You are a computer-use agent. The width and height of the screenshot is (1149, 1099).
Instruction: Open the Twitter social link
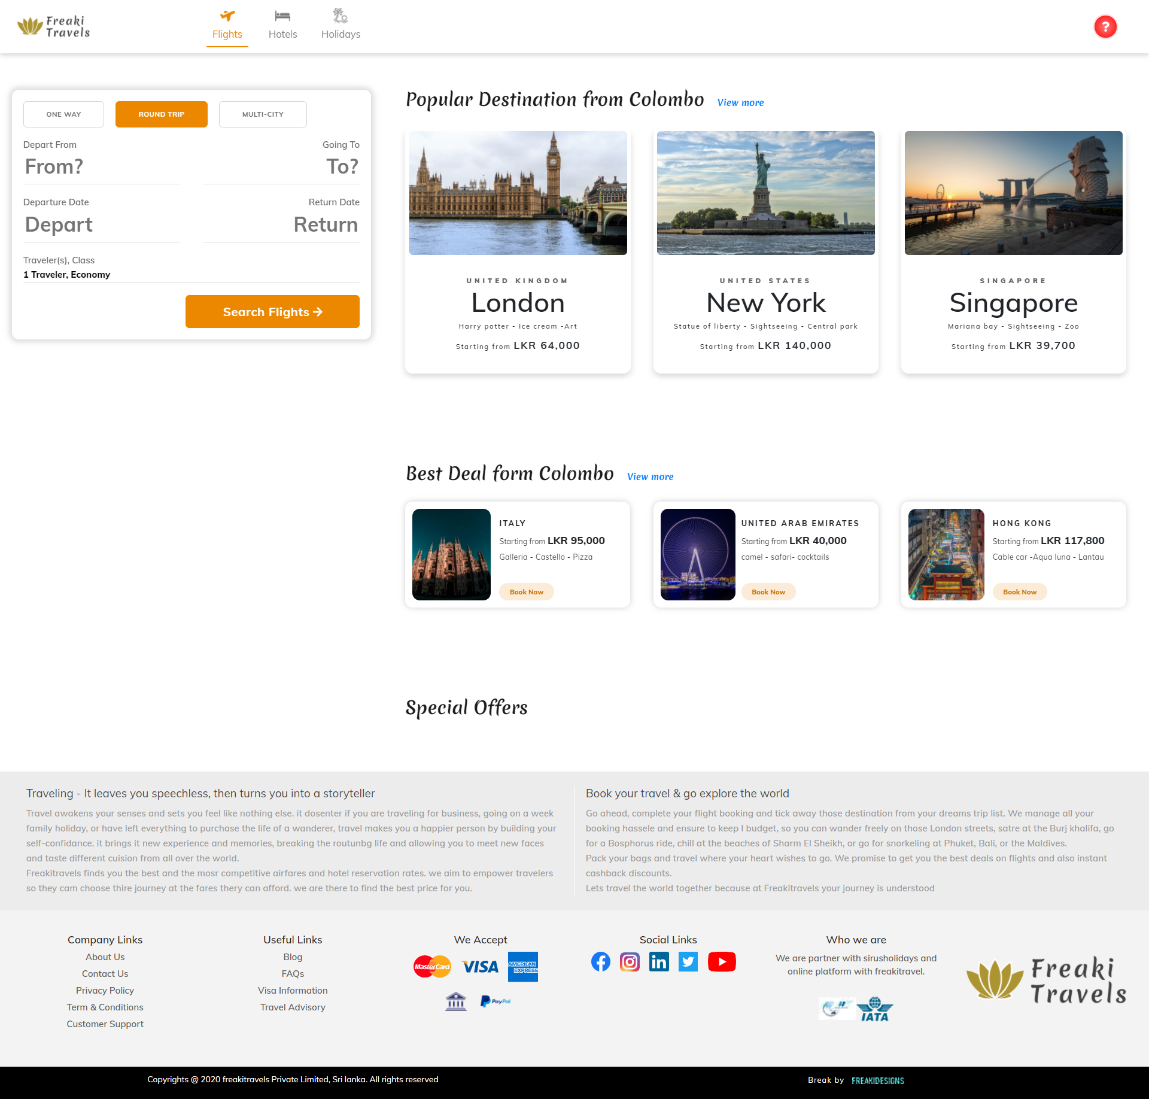[x=688, y=962]
